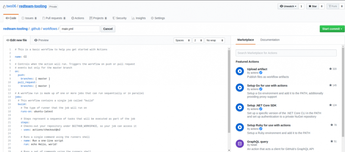Open the Spaces indent mode dropdown

pyautogui.click(x=182, y=40)
